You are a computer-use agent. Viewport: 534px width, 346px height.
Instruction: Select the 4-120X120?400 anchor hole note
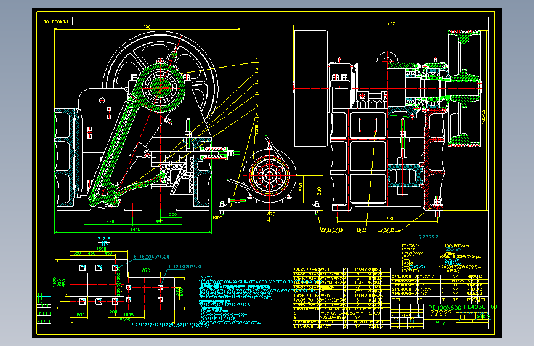[x=184, y=267]
